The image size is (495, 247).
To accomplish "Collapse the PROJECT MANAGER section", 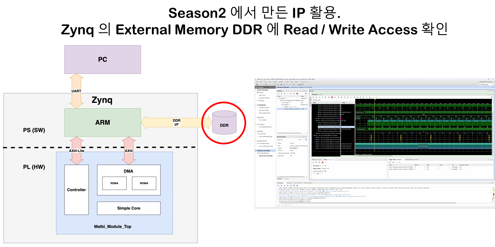I will point(256,90).
